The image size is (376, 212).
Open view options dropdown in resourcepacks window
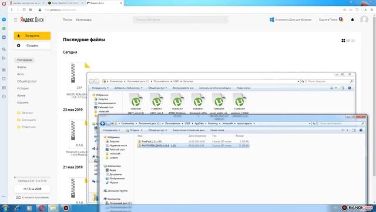[347, 130]
